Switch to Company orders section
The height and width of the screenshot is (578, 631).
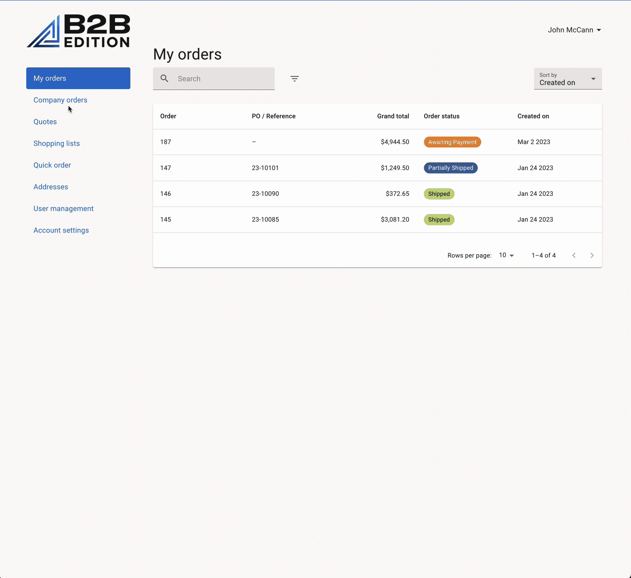coord(60,100)
